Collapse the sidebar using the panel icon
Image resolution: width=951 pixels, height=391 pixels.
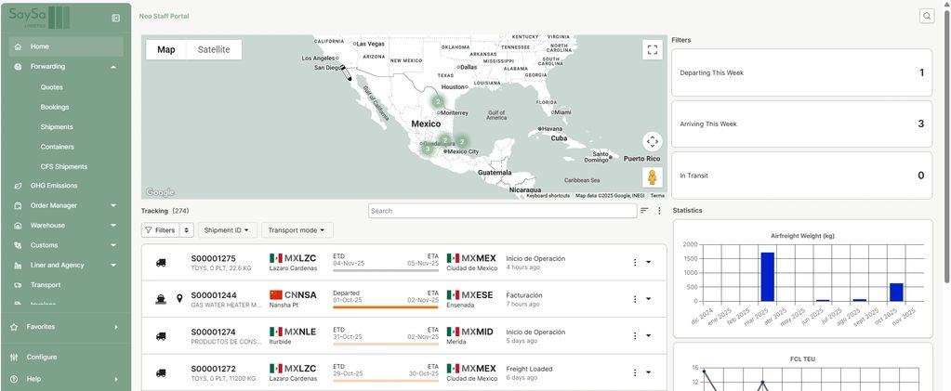pyautogui.click(x=115, y=18)
